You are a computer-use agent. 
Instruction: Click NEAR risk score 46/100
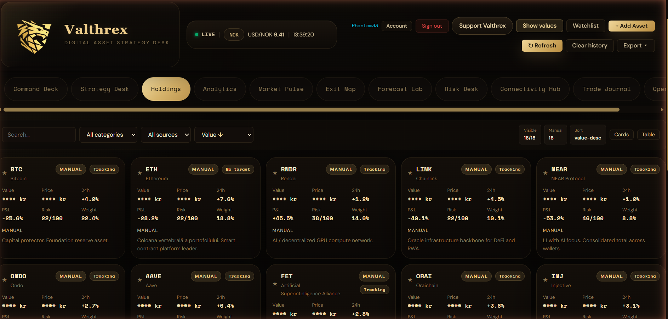[593, 218]
